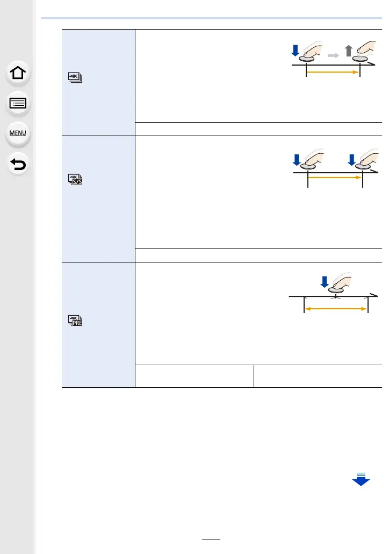
Task: Click the light gray right arrow between fingers
Action: point(333,55)
